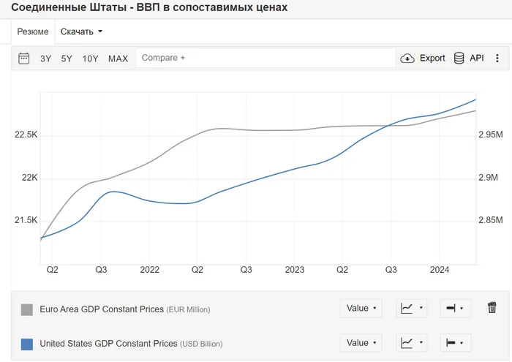Screen dimensions: 512x362
Task: Expand the Скачать download dropdown
Action: coord(81,31)
